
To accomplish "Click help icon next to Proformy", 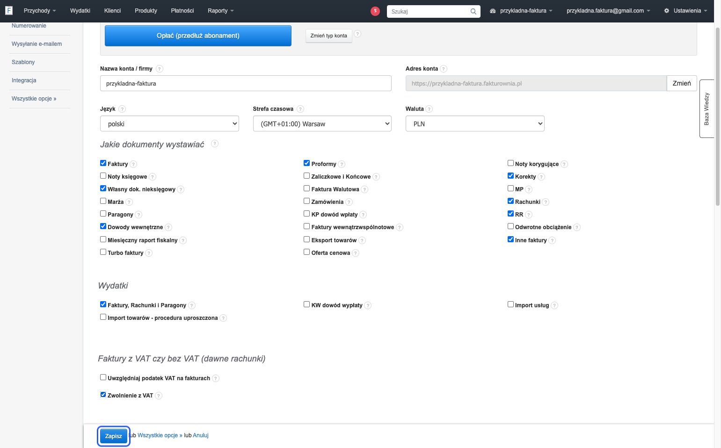I will coord(342,164).
